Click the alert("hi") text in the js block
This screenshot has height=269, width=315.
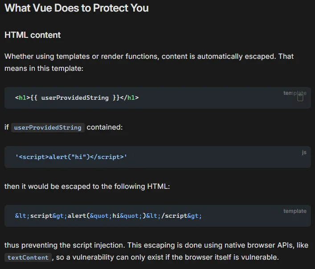pyautogui.click(x=70, y=157)
